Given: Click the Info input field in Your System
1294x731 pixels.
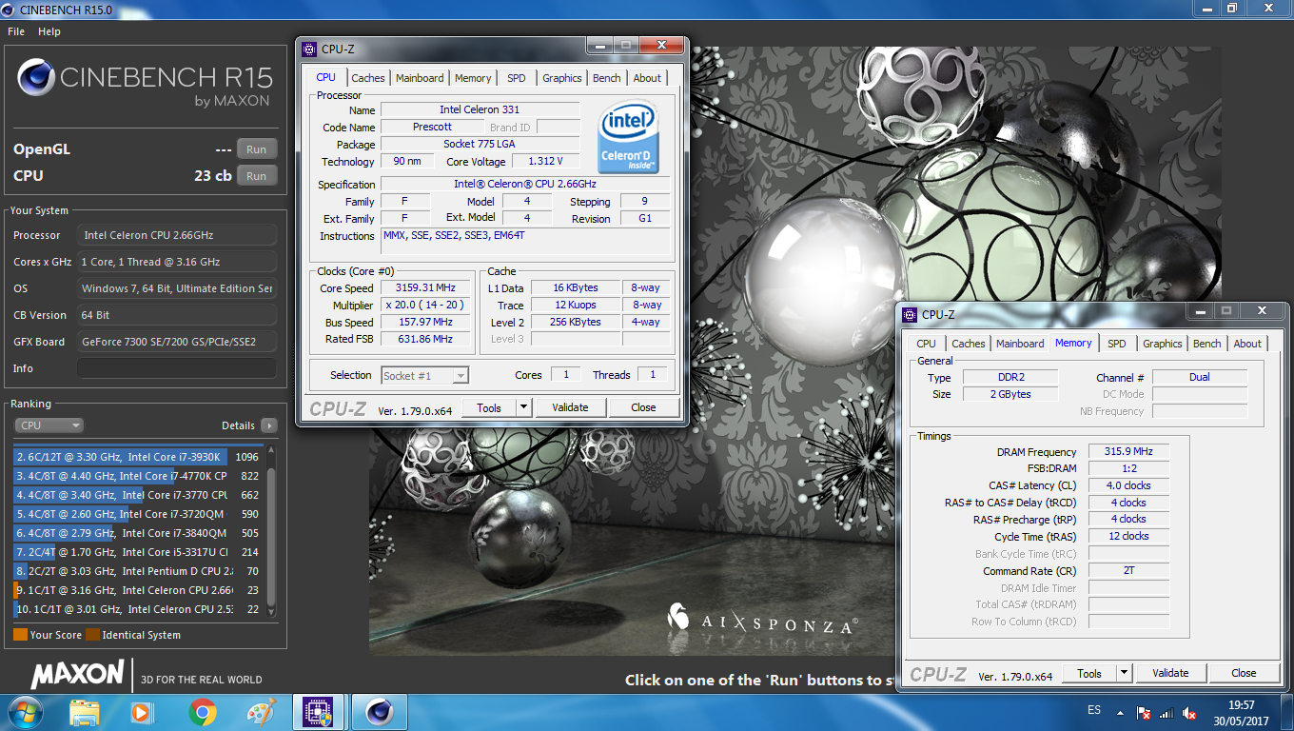Looking at the screenshot, I should [177, 368].
